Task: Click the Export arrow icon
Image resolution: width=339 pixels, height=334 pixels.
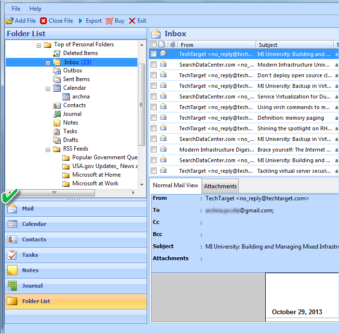Action: click(x=81, y=21)
